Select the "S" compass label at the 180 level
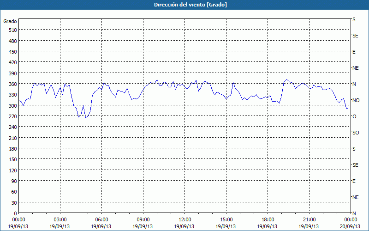The width and height of the screenshot is (369, 231). [x=354, y=149]
